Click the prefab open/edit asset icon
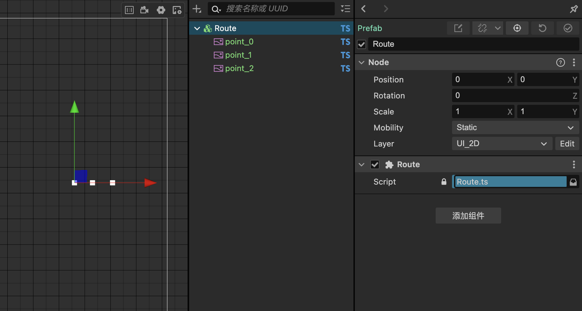This screenshot has width=582, height=311. point(458,28)
